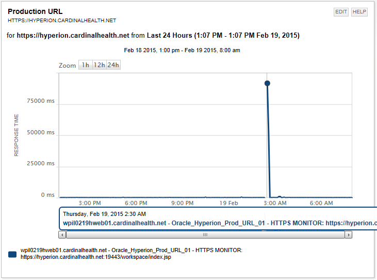
Task: Click the 9:00 PM axis label
Action: [182, 203]
